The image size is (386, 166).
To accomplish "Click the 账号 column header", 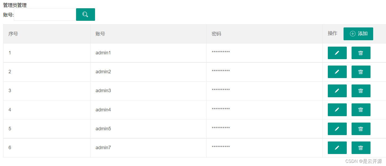I will (x=100, y=34).
